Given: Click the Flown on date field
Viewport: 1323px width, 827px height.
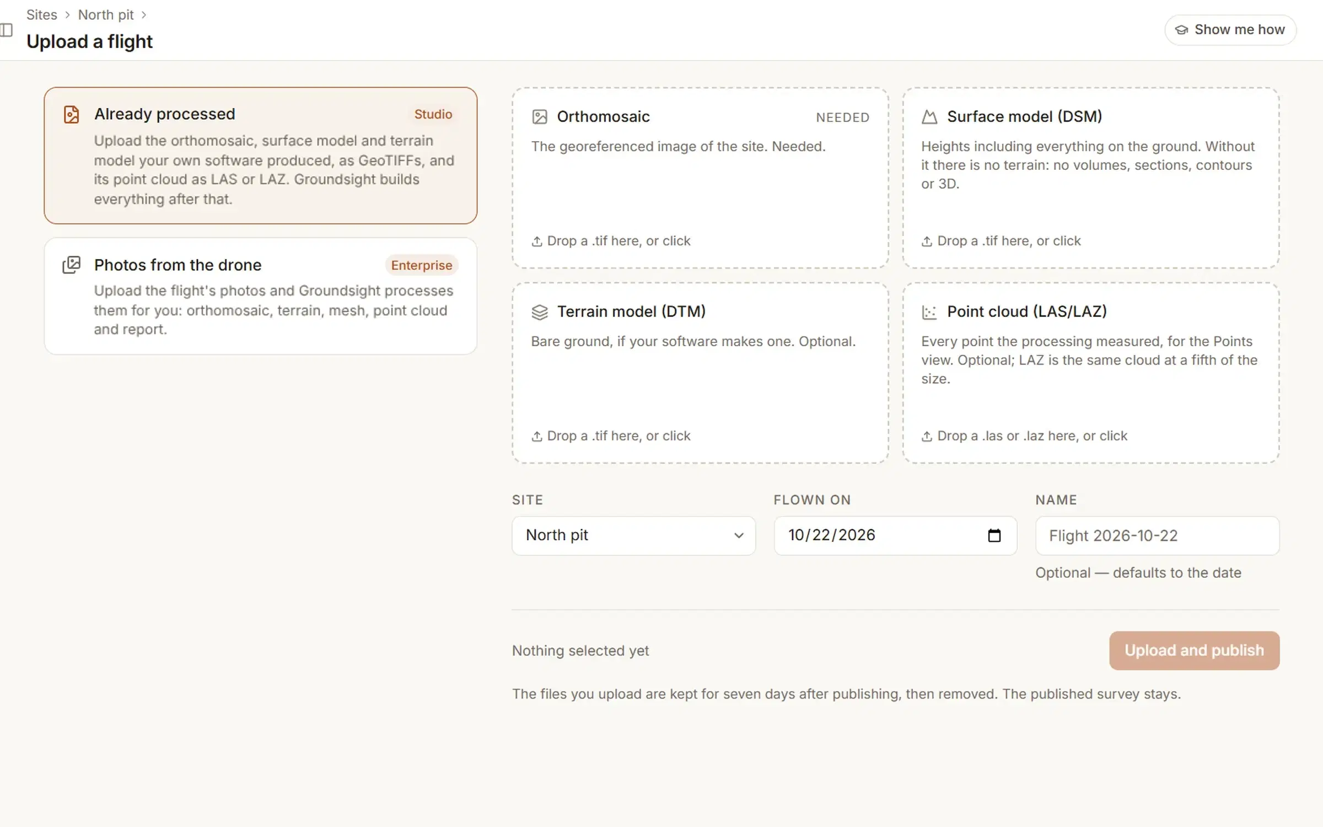Looking at the screenshot, I should point(896,535).
